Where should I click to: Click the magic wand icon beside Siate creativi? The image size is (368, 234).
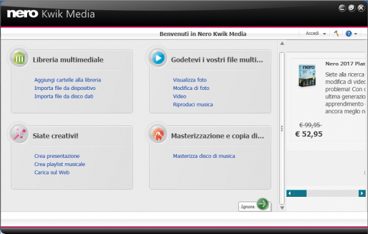coord(19,134)
